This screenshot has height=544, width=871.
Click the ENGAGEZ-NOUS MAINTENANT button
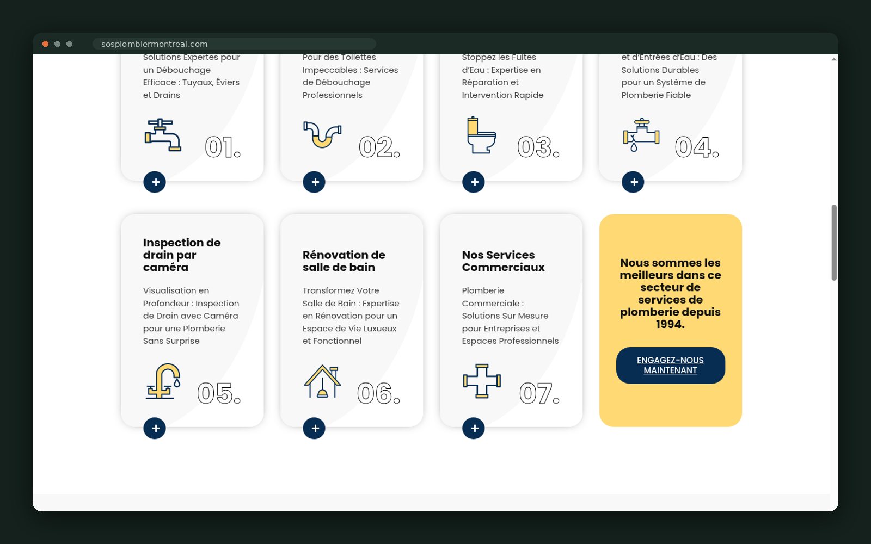click(x=671, y=366)
